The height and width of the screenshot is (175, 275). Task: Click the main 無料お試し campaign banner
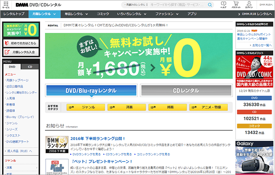click(x=139, y=56)
